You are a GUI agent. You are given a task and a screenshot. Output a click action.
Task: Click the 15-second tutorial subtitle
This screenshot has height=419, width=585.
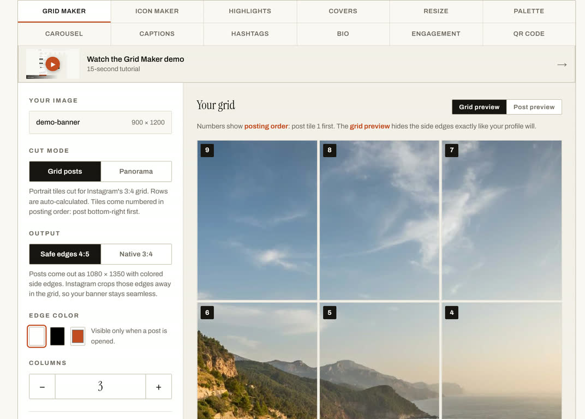pyautogui.click(x=114, y=69)
